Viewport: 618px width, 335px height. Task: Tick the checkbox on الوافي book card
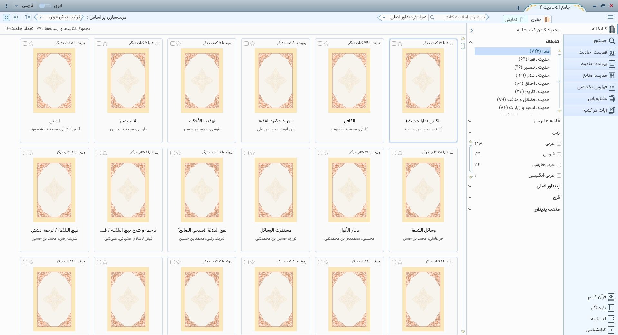25,44
